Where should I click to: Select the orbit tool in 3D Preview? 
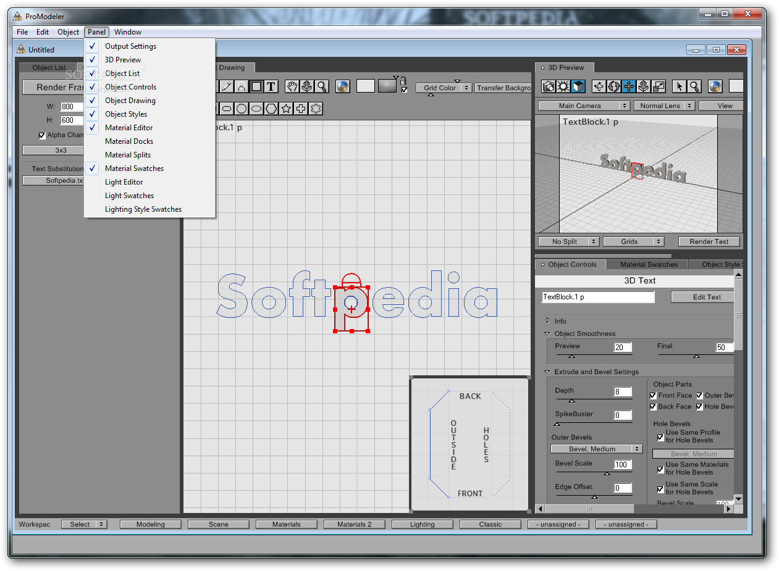click(x=613, y=87)
